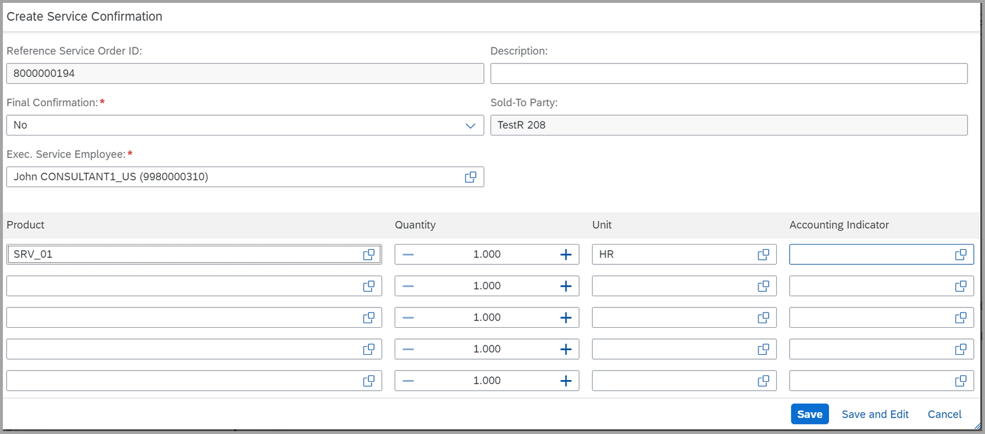Decrease quantity in fourth product row
The image size is (985, 434).
(409, 350)
